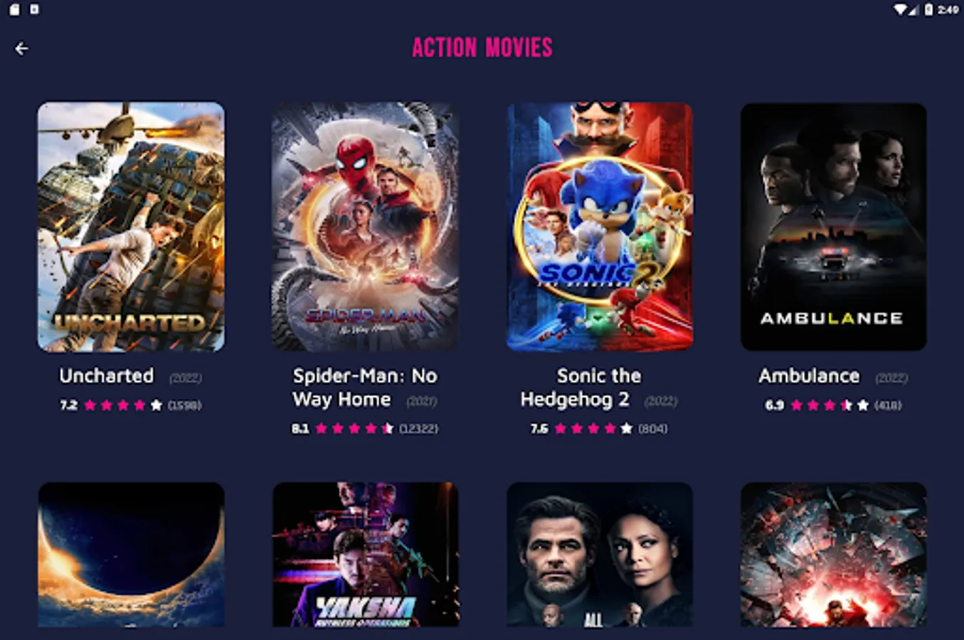964x640 pixels.
Task: Tap the half star under Spider-Man rating
Action: [388, 428]
